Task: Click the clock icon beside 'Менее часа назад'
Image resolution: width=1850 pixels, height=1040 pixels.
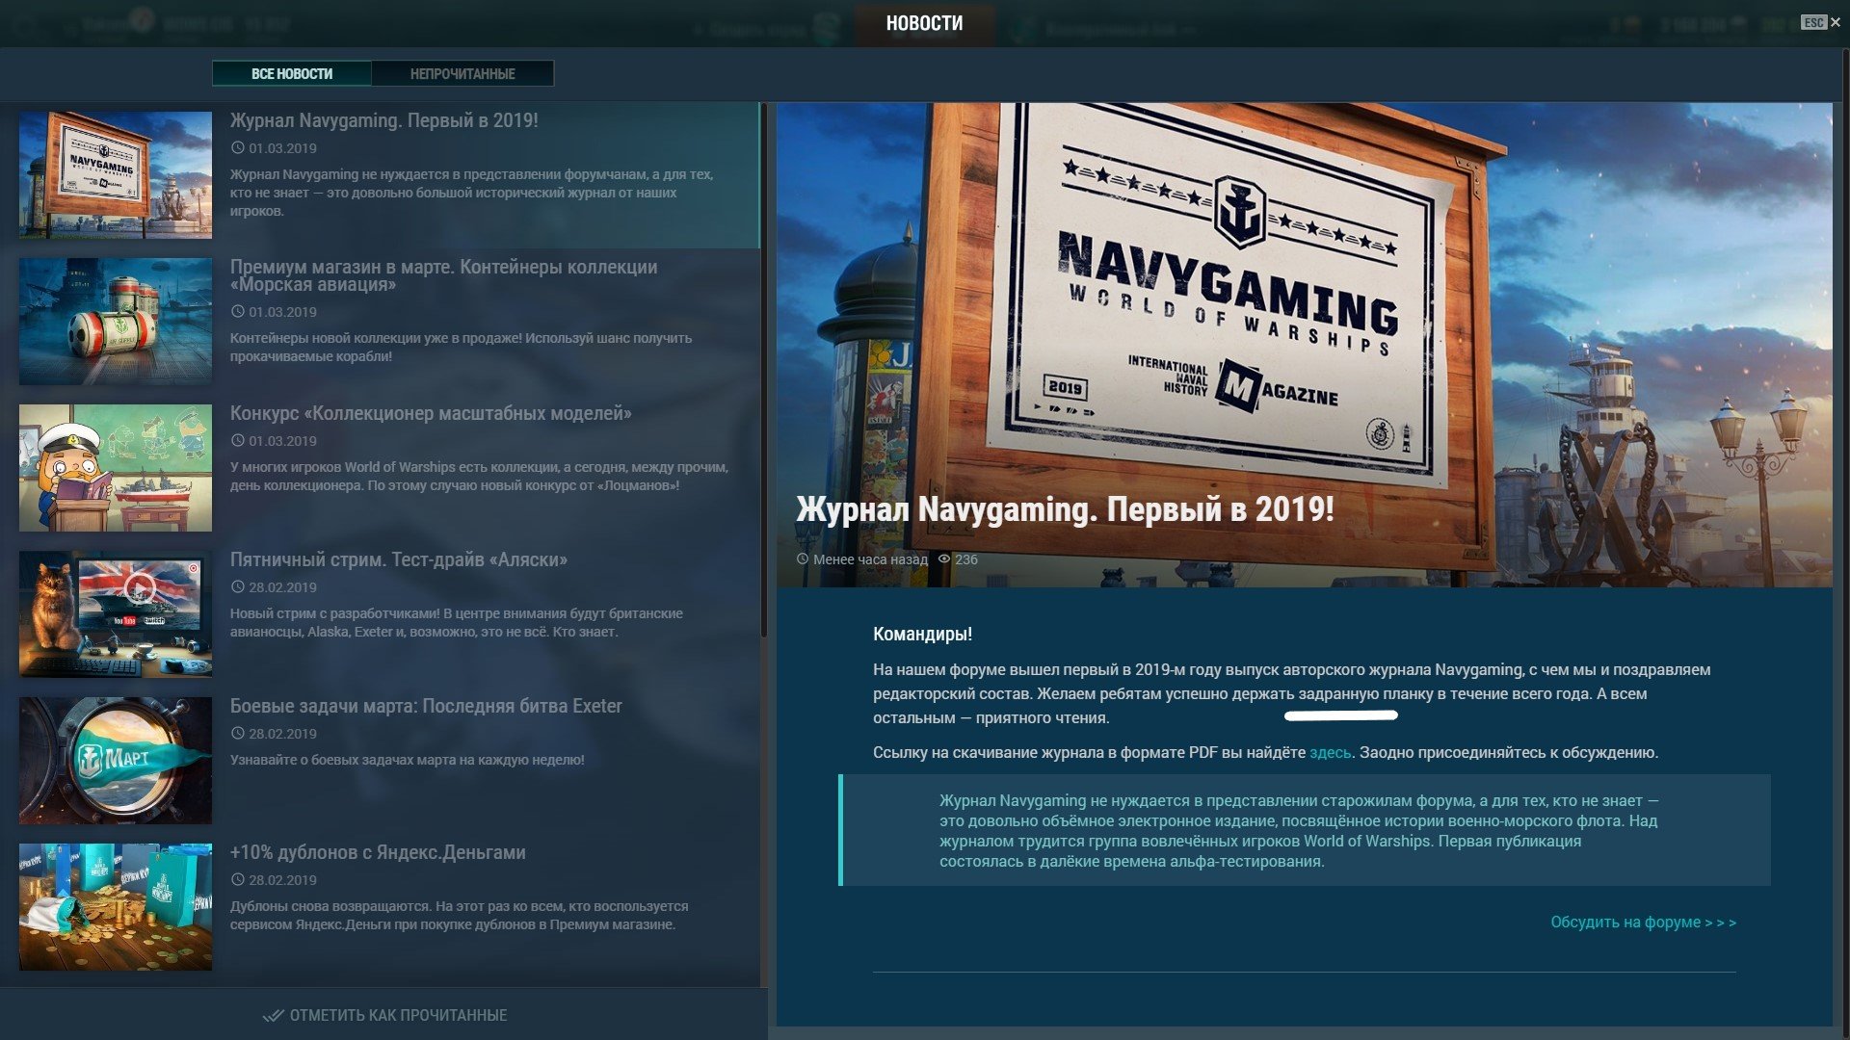Action: (803, 559)
